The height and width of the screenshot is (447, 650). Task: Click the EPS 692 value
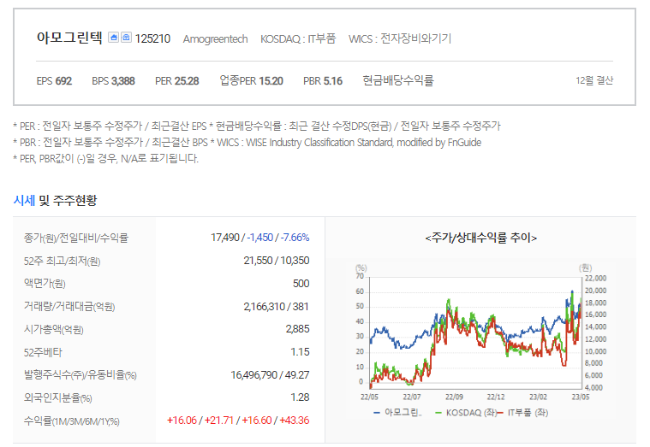coord(54,80)
